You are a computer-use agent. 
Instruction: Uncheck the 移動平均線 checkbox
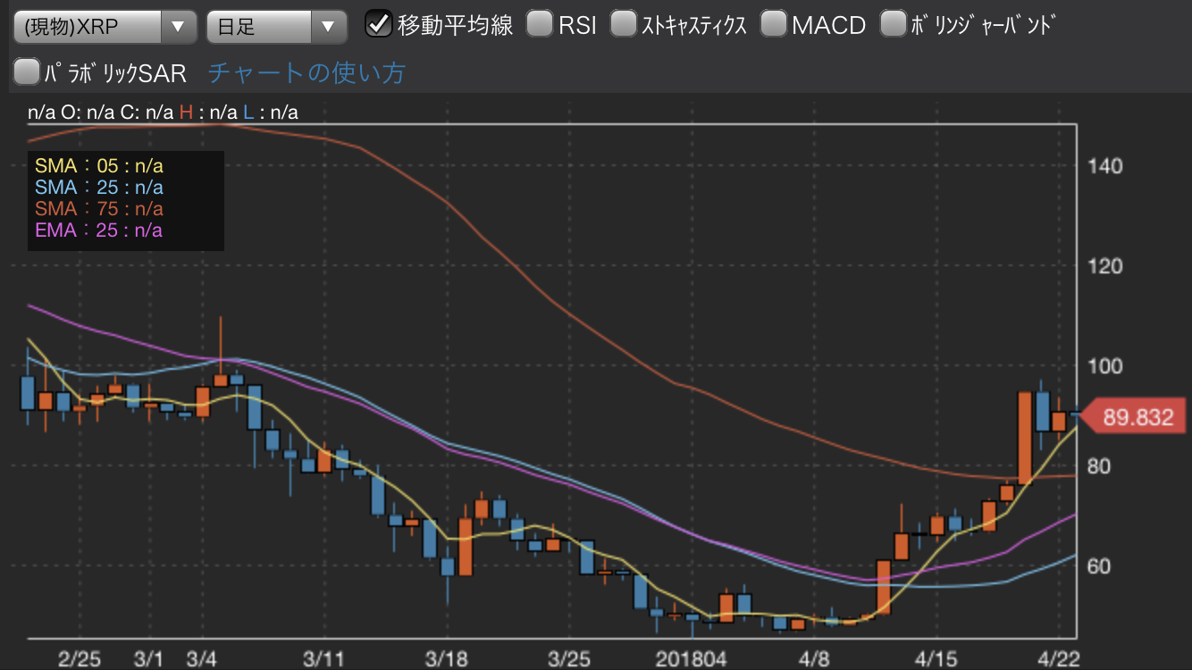(x=380, y=24)
